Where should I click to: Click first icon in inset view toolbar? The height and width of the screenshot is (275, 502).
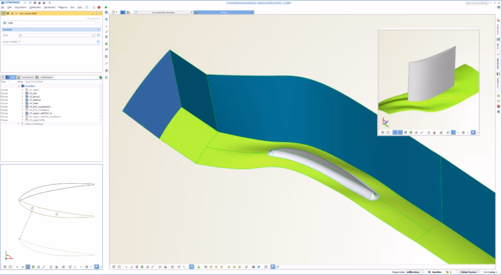tap(382, 132)
